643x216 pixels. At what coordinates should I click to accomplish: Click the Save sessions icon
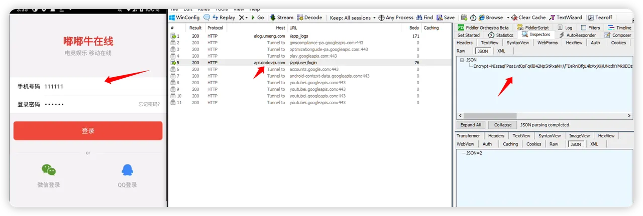coord(440,18)
